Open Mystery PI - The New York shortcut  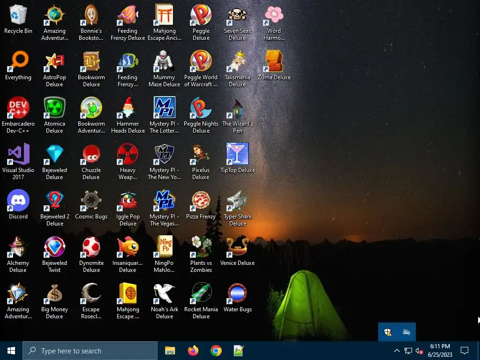[164, 154]
